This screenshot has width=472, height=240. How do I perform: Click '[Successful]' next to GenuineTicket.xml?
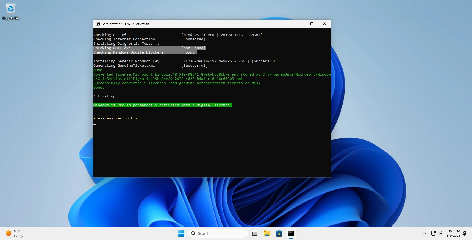pos(195,66)
